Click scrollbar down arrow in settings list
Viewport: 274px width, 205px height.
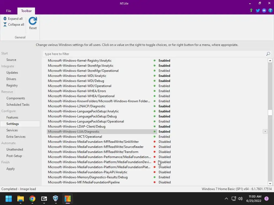(x=270, y=183)
